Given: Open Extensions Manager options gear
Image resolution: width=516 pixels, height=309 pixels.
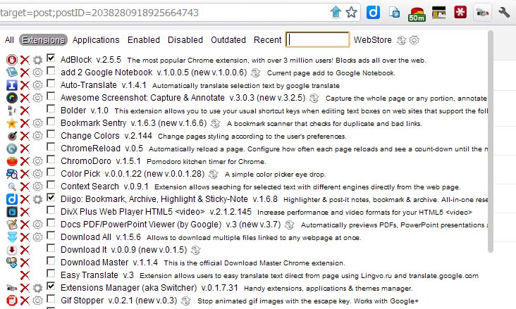Looking at the screenshot, I should click(38, 288).
